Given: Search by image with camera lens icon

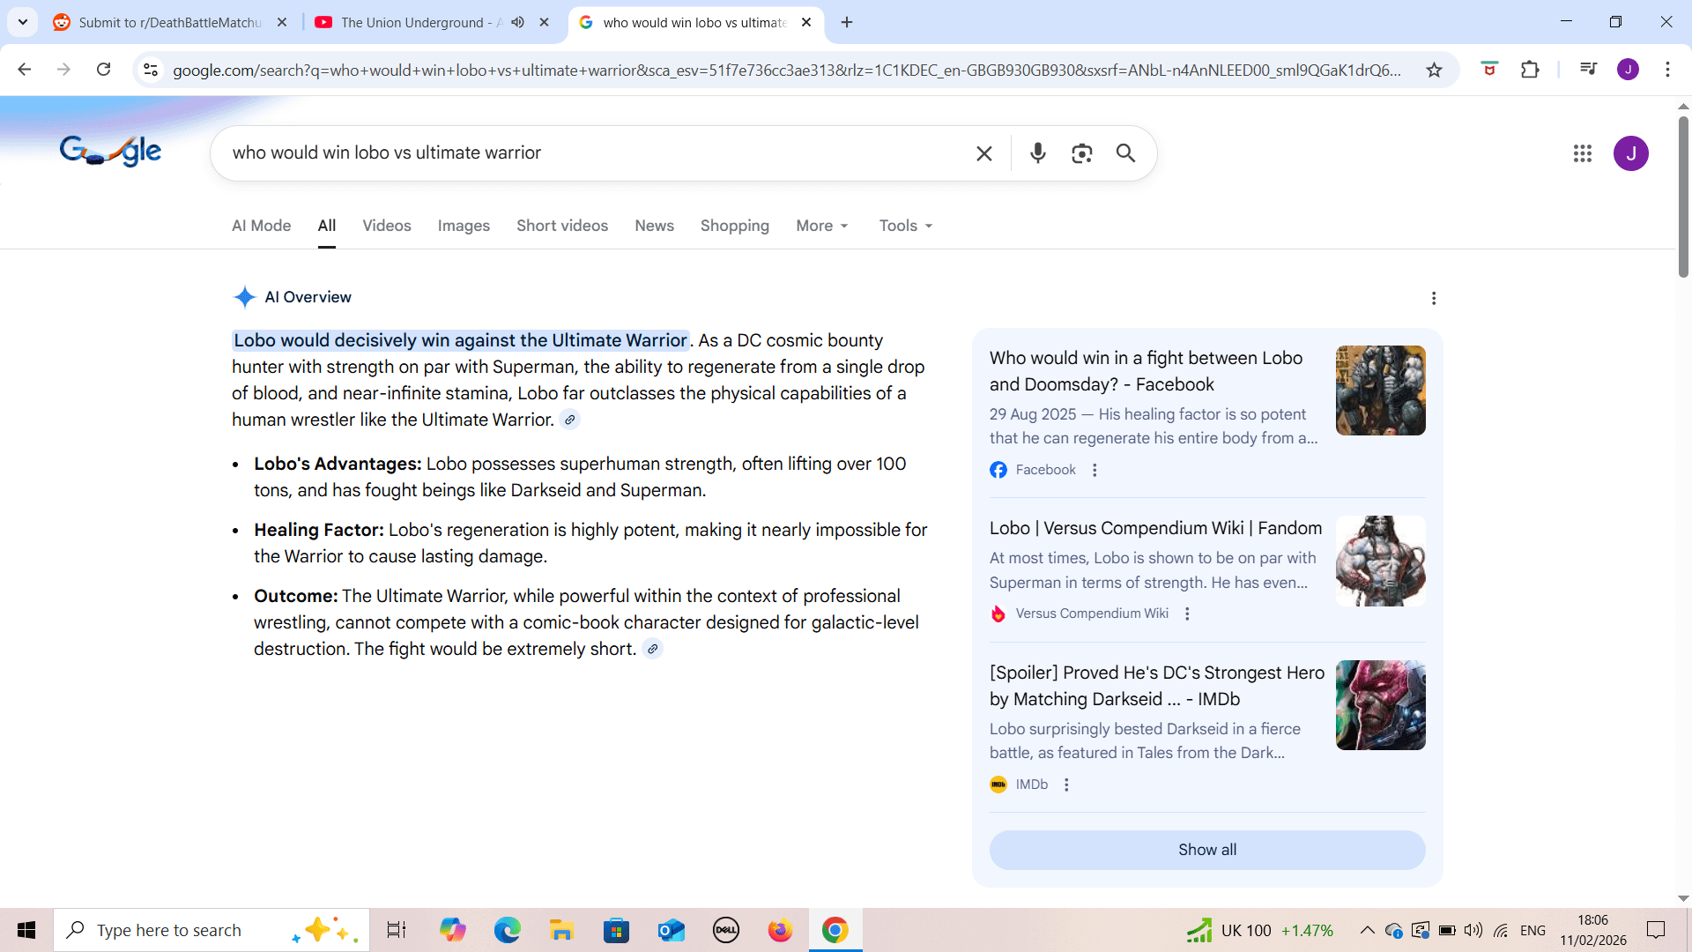Looking at the screenshot, I should pyautogui.click(x=1082, y=153).
